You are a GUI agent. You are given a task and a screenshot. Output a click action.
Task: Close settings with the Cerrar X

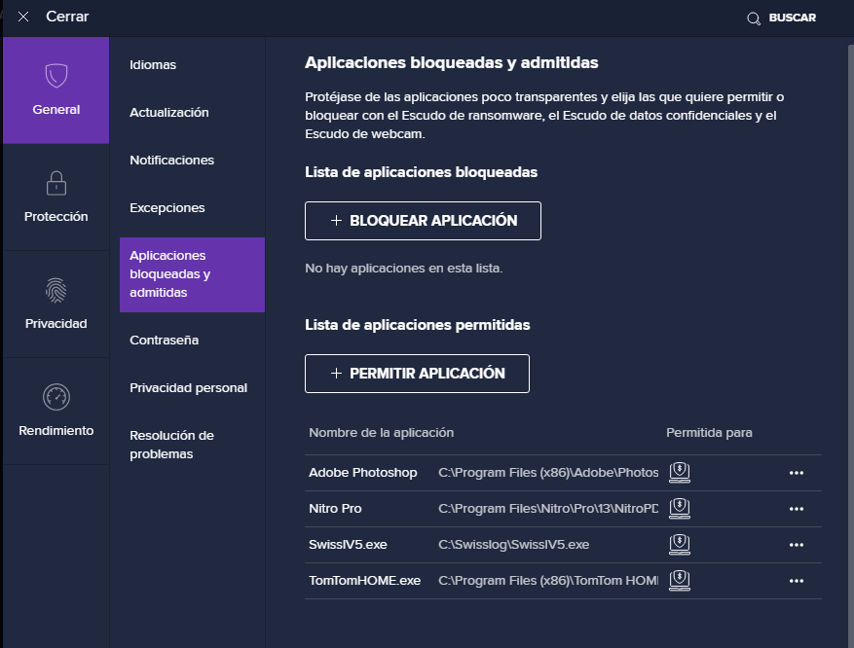tap(23, 18)
